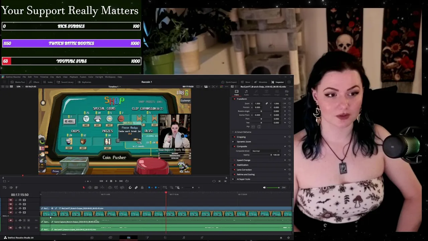
Task: Click the Quick Export button
Action: (229, 82)
